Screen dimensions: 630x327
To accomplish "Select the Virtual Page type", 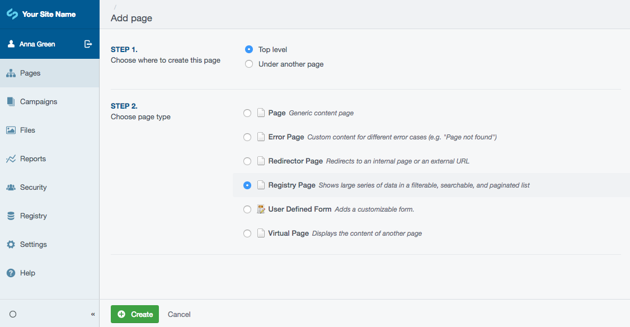I will pos(247,233).
